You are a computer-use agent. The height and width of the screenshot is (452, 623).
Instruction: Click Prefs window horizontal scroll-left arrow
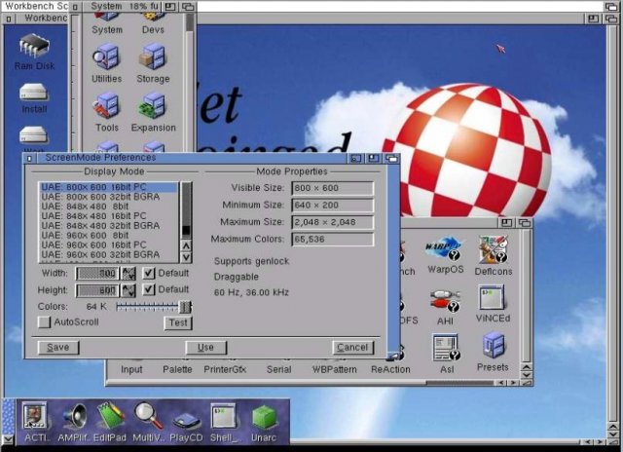501,383
